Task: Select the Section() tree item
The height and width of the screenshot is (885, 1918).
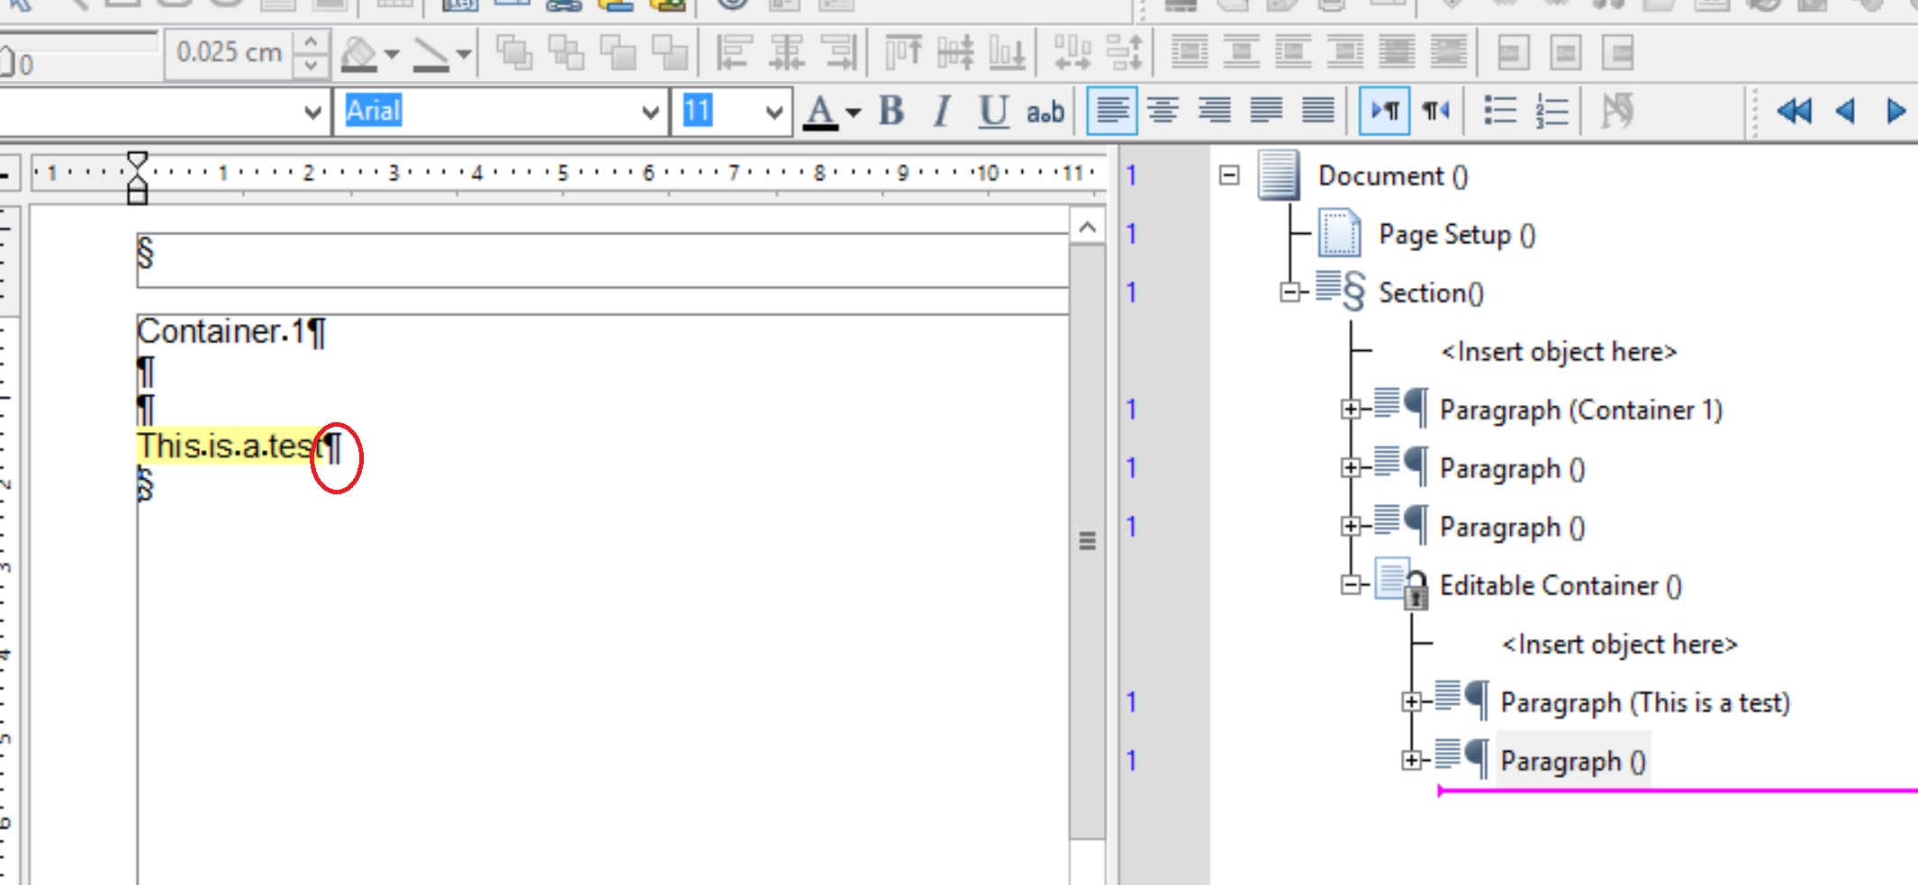Action: click(x=1431, y=293)
